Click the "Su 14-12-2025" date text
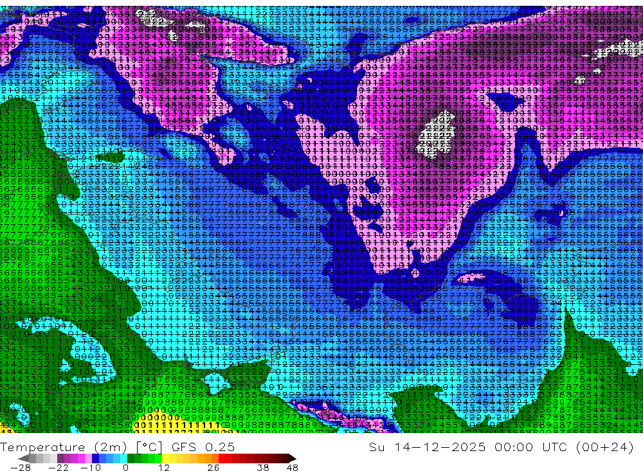 (x=427, y=447)
